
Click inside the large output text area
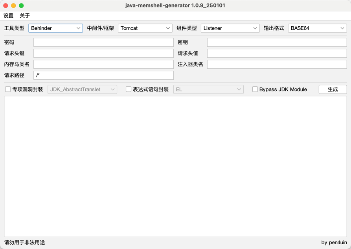pos(175,167)
